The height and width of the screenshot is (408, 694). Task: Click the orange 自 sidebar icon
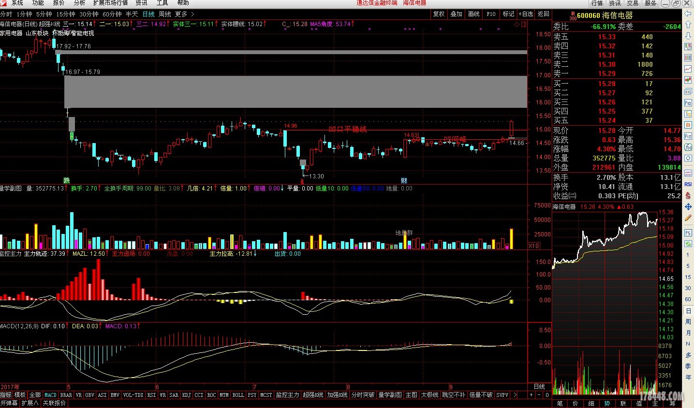pyautogui.click(x=688, y=125)
